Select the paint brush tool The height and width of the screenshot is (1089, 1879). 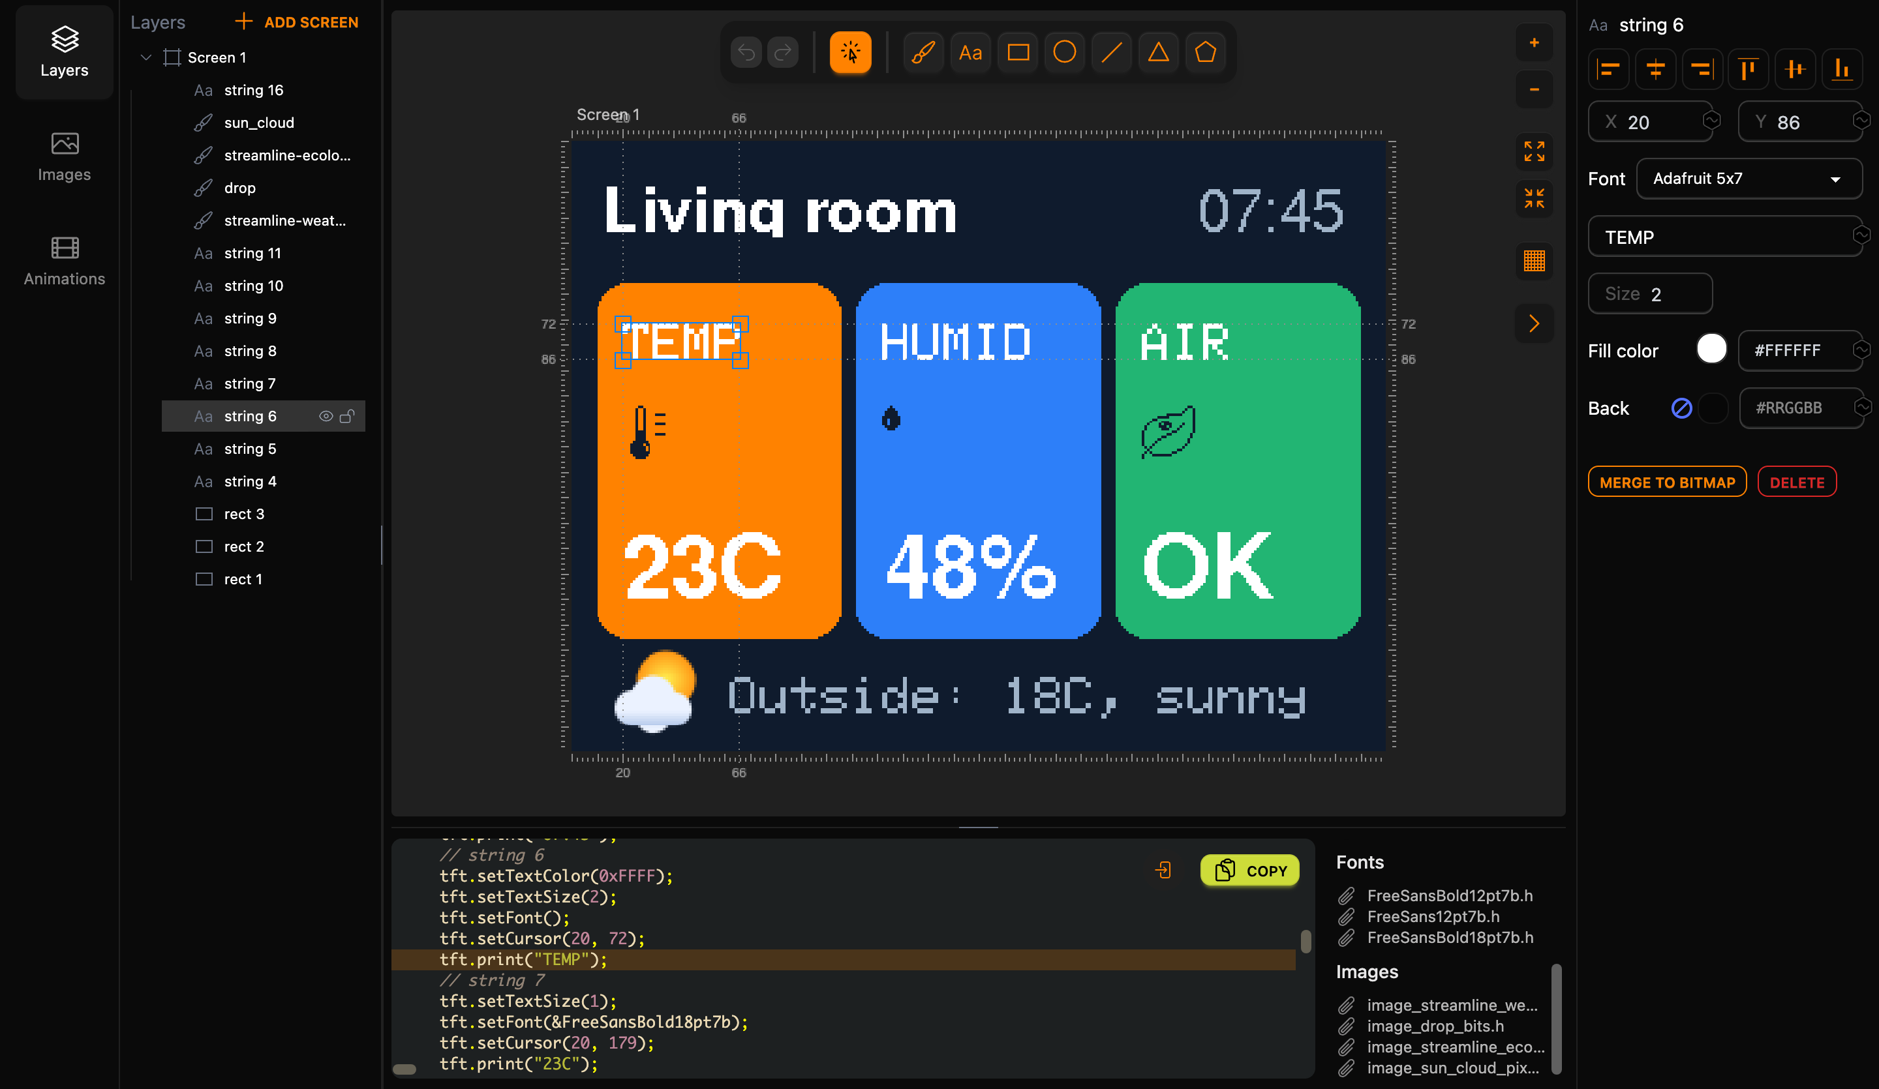click(x=924, y=52)
